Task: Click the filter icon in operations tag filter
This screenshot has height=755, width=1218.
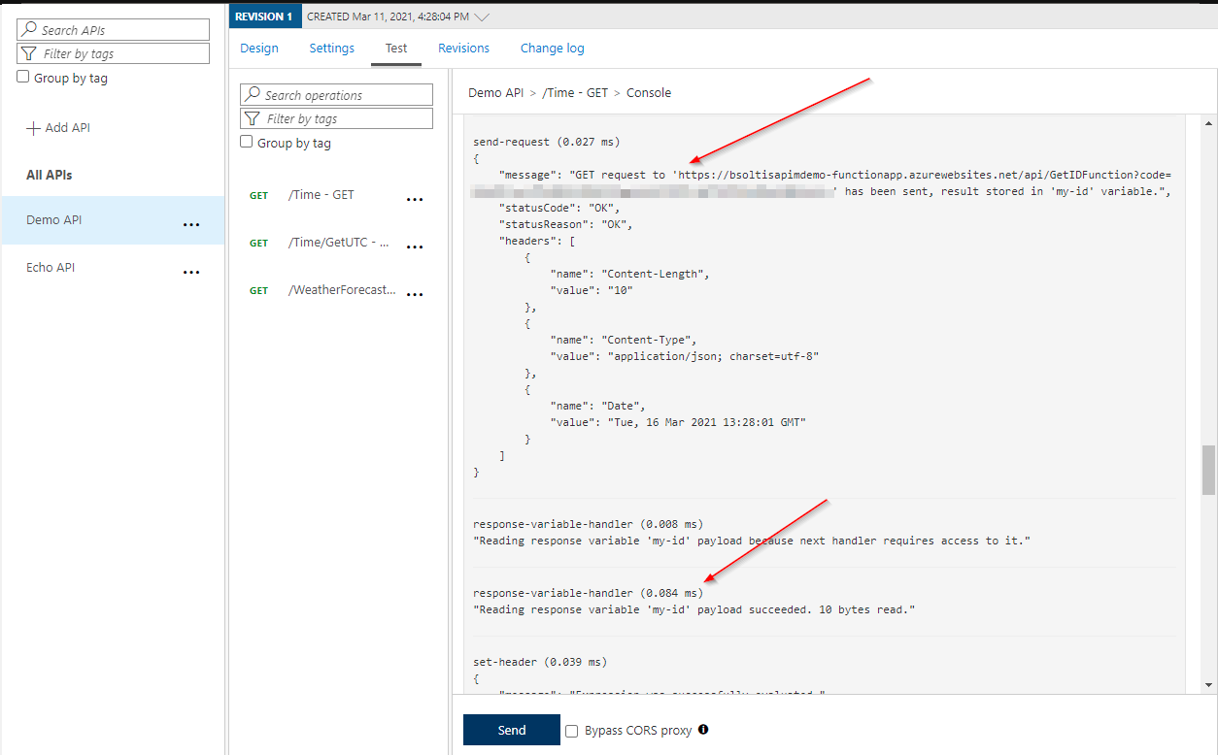Action: click(x=252, y=118)
